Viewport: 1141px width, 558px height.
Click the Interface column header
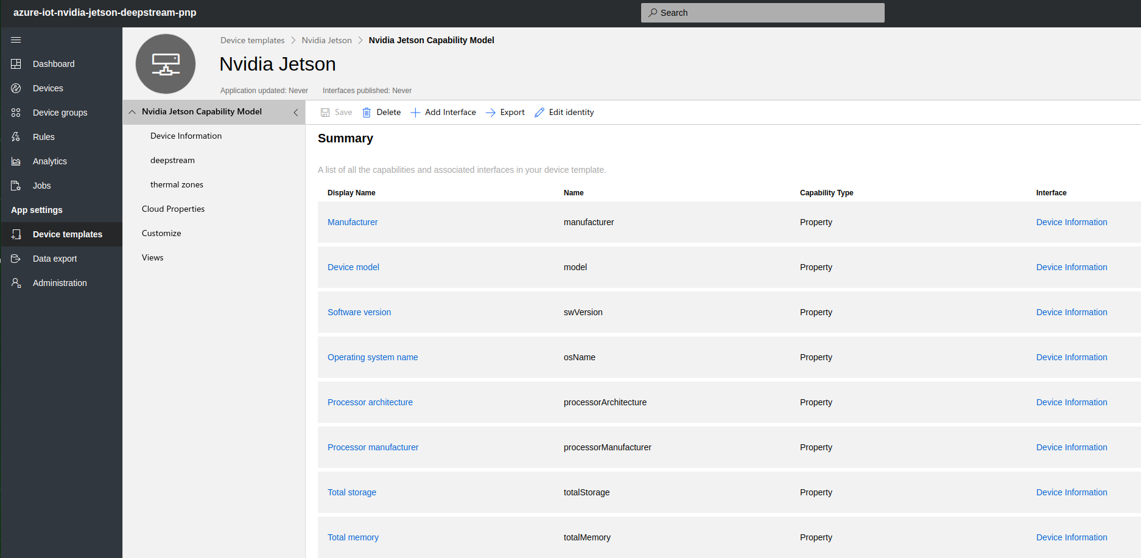[x=1051, y=193]
